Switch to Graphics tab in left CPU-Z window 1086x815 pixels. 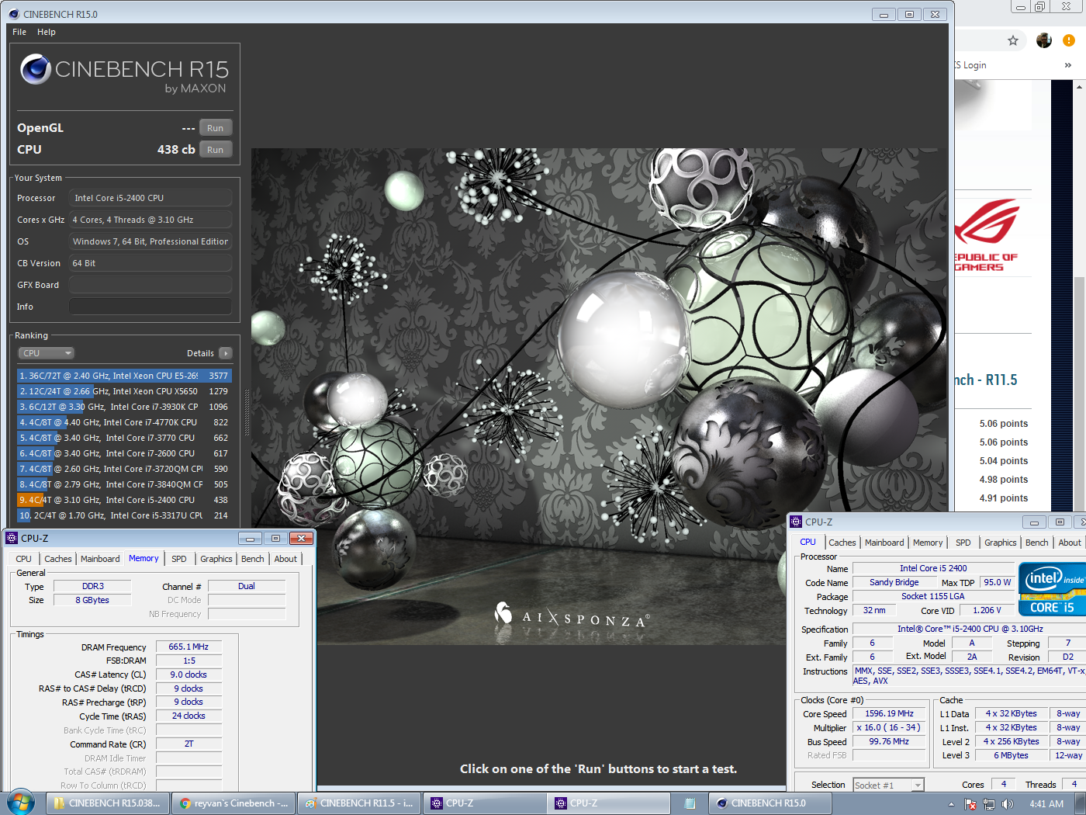tap(216, 559)
